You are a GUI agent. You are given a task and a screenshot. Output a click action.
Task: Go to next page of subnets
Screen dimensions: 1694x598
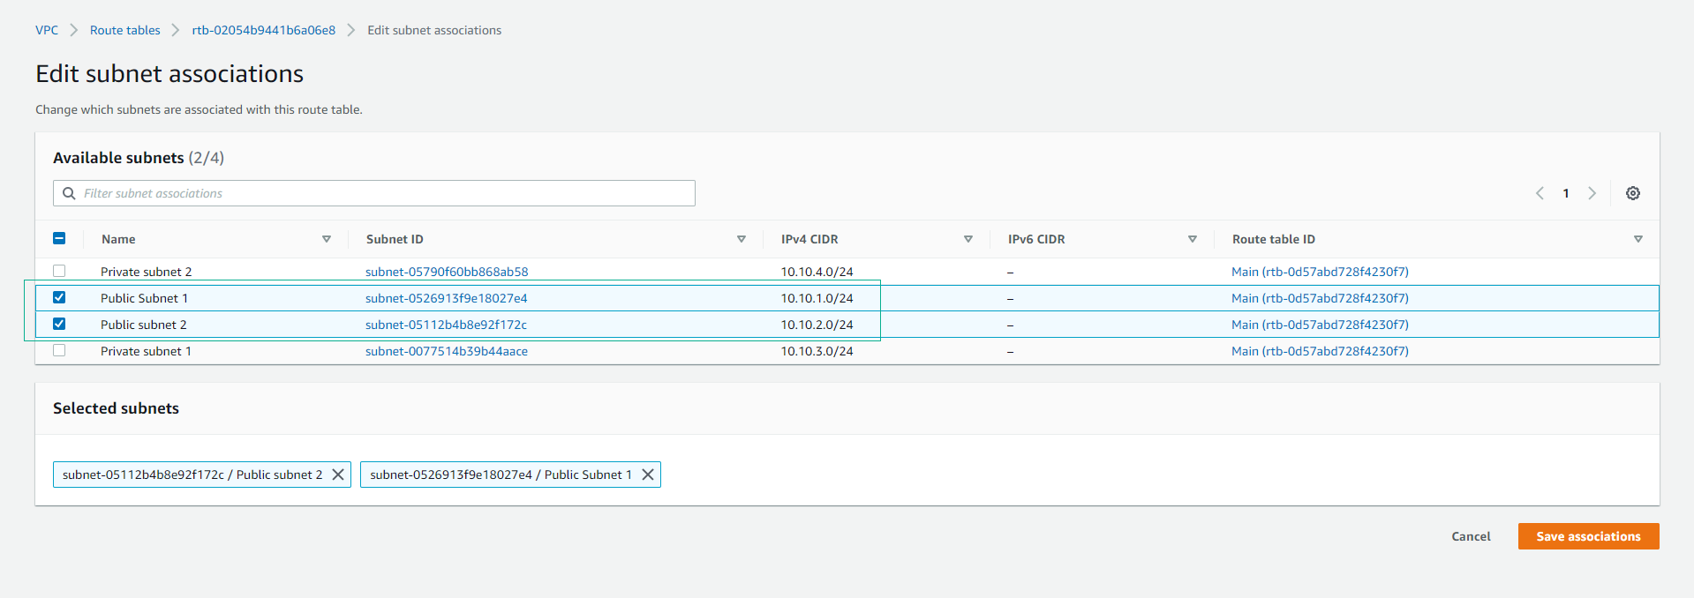(1592, 193)
